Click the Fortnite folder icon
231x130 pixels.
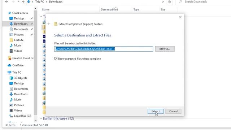click(x=11, y=40)
